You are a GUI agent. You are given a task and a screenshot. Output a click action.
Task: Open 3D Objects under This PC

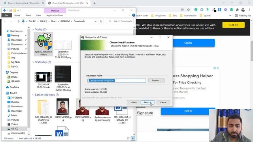pos(17,97)
